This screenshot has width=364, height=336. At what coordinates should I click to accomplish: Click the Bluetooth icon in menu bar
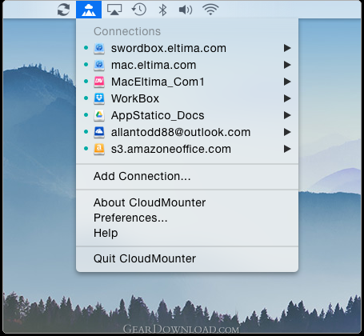pyautogui.click(x=162, y=10)
